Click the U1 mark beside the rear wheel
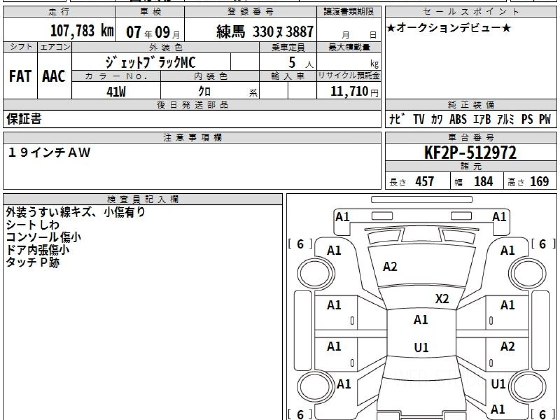560x420 pixels. 498,384
